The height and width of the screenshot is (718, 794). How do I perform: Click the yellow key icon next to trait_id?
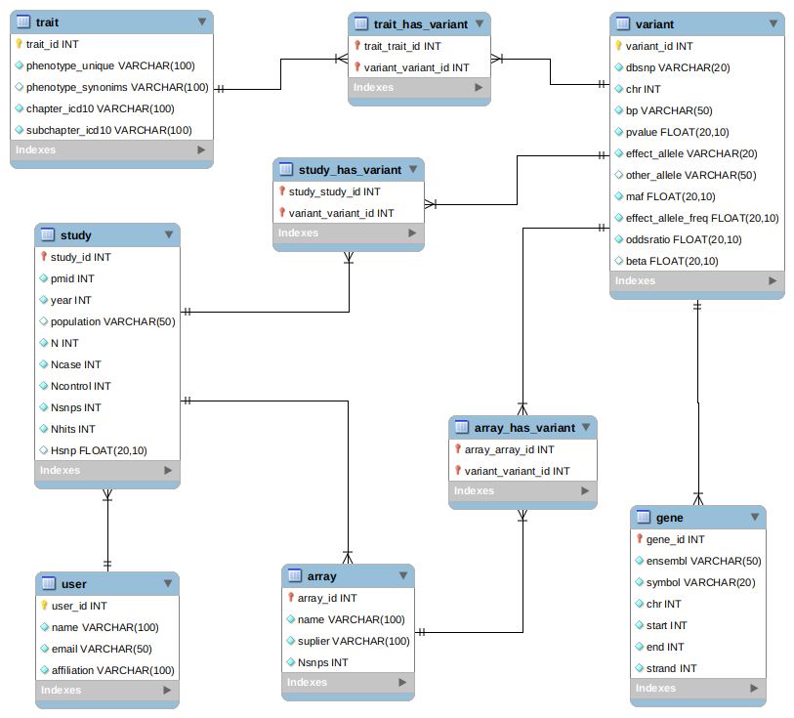pos(20,44)
